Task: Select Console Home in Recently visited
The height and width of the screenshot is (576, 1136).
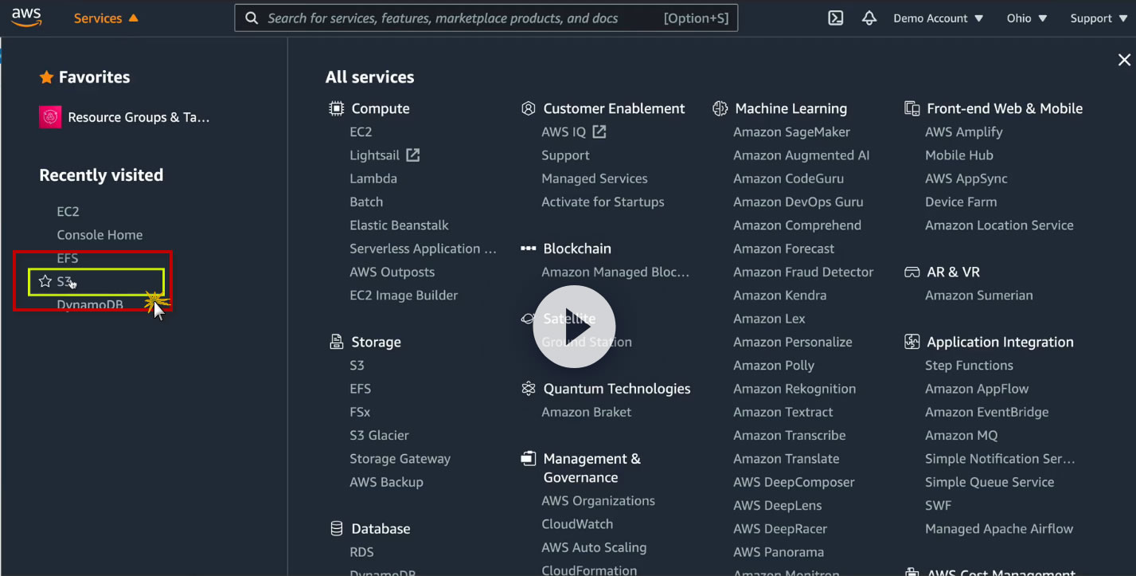Action: pos(100,235)
